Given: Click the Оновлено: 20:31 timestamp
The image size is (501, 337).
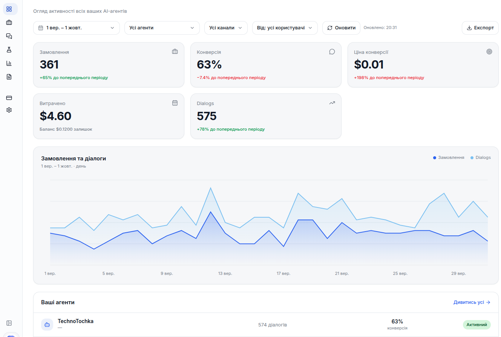Looking at the screenshot, I should [x=380, y=27].
